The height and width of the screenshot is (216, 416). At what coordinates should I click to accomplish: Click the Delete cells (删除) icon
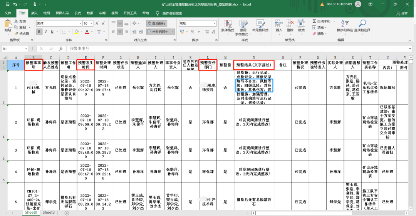click(x=290, y=23)
